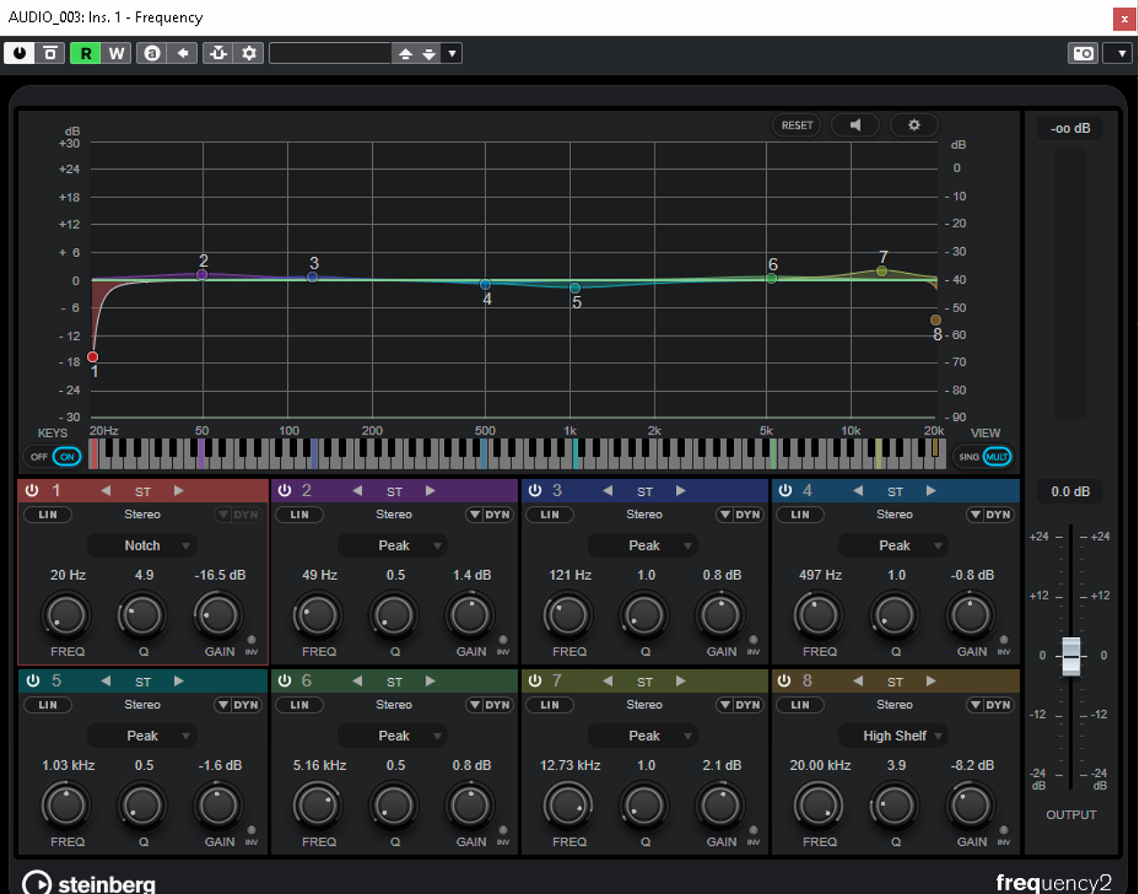Click the copy A to B arrow icon
The height and width of the screenshot is (894, 1138).
(x=183, y=54)
